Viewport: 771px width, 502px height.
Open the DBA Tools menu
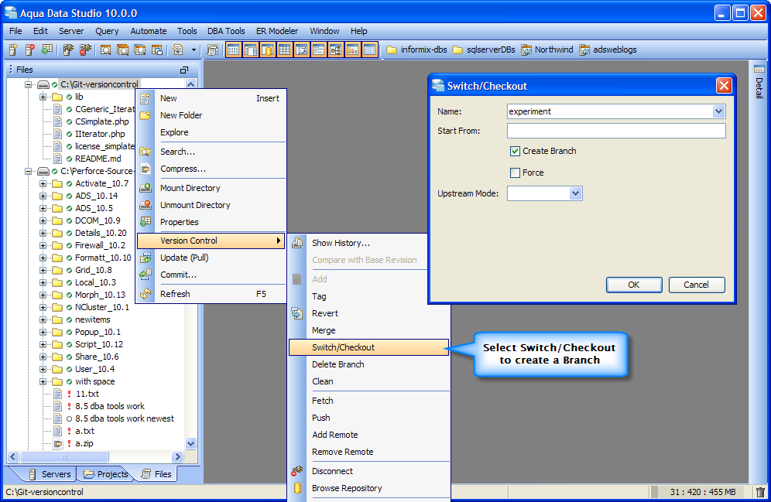pyautogui.click(x=226, y=31)
